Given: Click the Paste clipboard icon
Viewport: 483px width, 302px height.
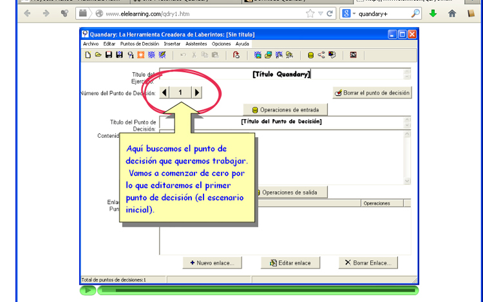Looking at the screenshot, I should tap(215, 55).
